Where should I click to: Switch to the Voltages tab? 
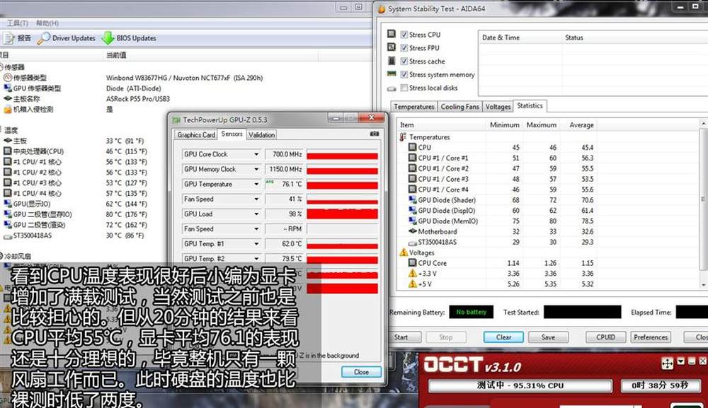(498, 107)
